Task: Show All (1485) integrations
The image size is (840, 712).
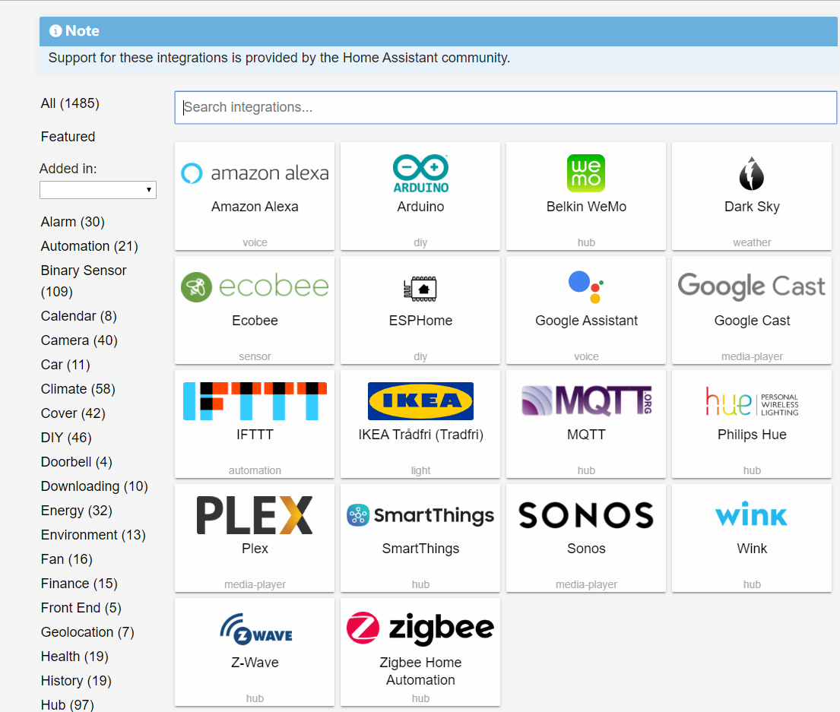Action: tap(70, 103)
